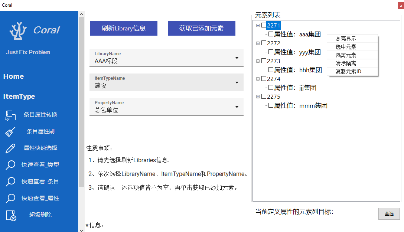The image size is (404, 232).
Task: Open the LibraryName dropdown
Action: pos(237,58)
